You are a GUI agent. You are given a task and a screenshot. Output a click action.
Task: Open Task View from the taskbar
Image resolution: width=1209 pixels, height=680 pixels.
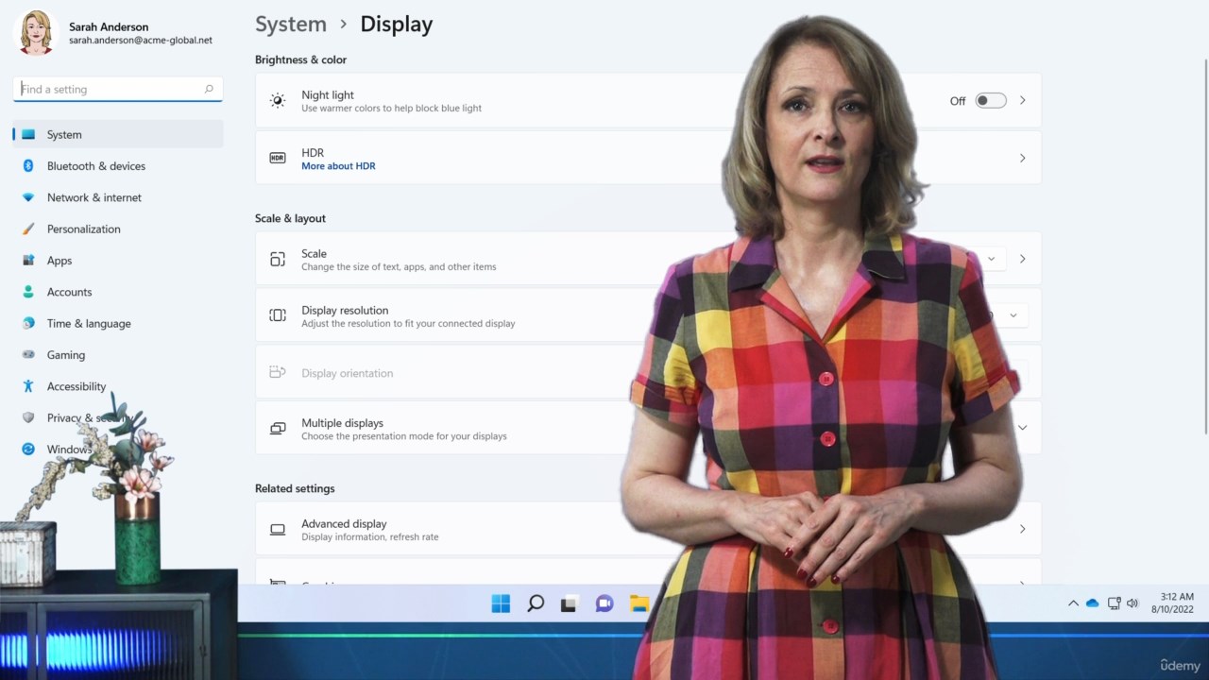pos(569,603)
